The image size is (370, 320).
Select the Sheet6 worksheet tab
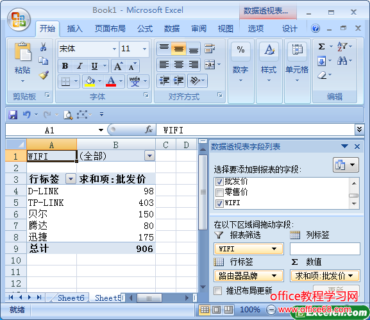point(71,298)
